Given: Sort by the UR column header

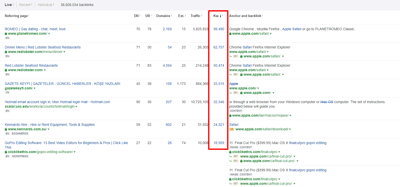Looking at the screenshot, I should click(x=148, y=16).
